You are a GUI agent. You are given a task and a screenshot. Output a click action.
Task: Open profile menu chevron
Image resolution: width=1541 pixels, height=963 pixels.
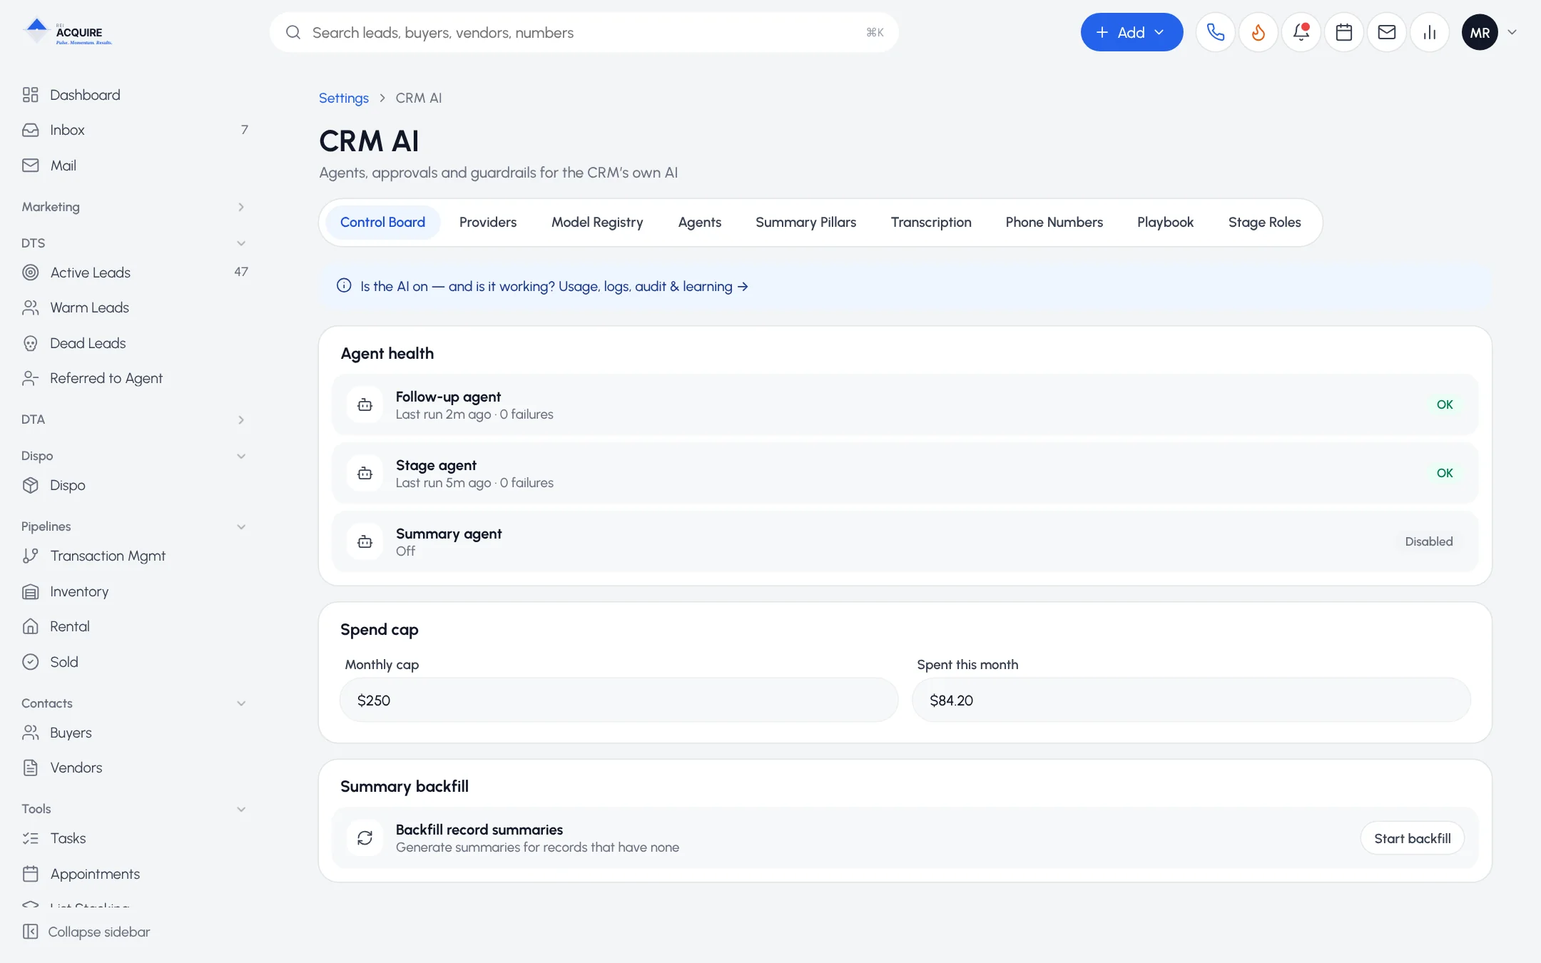pos(1512,32)
